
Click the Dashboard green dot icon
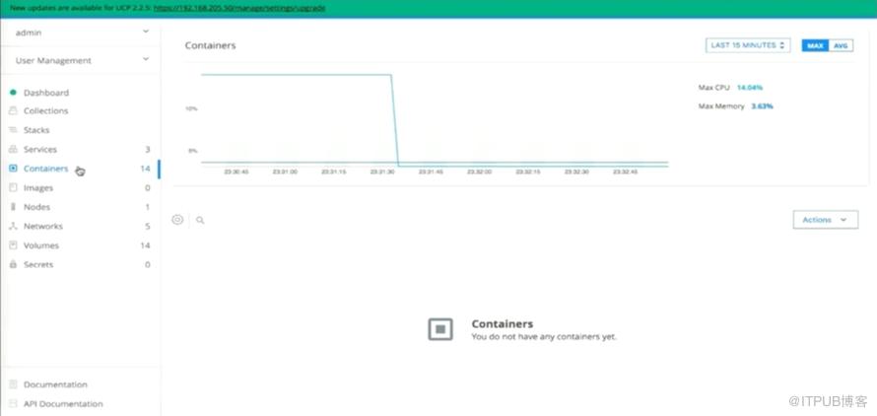(13, 93)
